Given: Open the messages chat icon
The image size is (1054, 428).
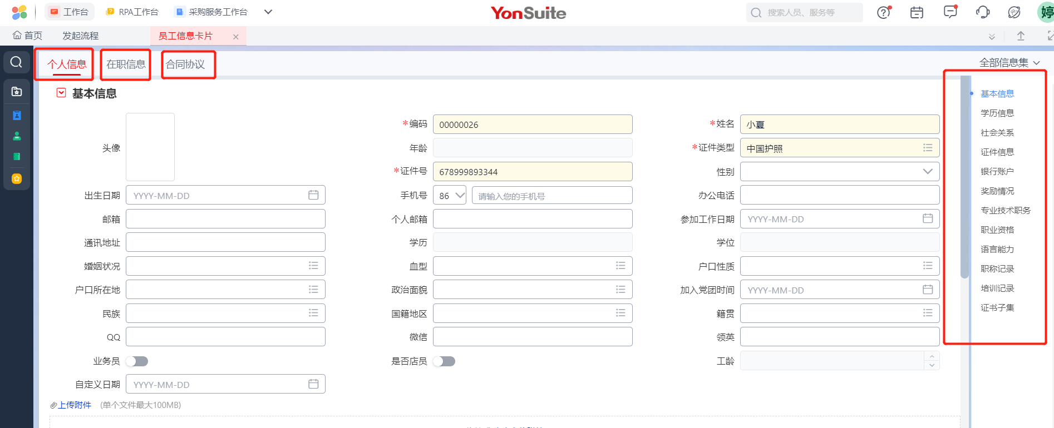Looking at the screenshot, I should [x=950, y=12].
